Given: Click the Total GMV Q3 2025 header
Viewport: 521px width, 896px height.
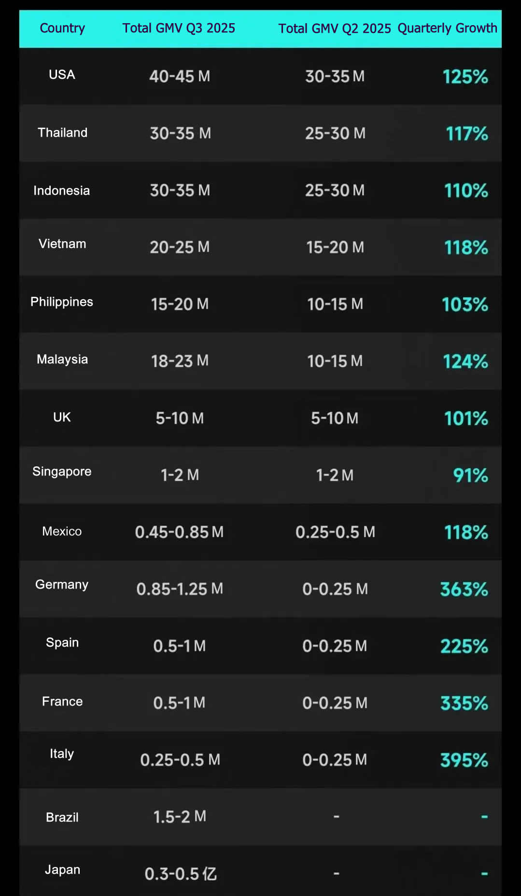Looking at the screenshot, I should (179, 28).
